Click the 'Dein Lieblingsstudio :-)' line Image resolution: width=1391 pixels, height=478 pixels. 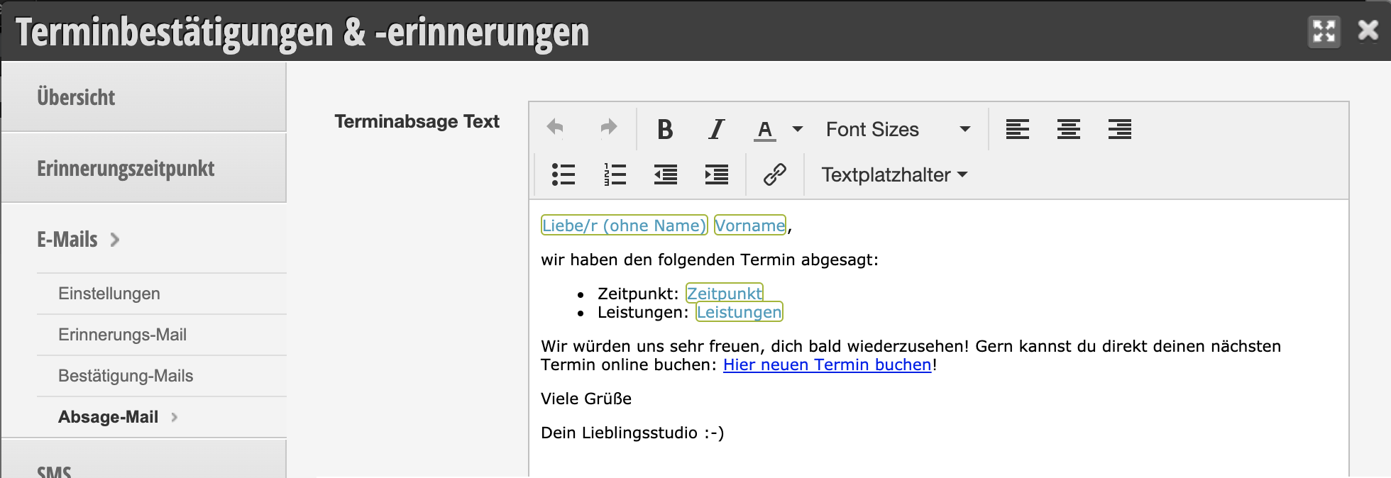click(x=632, y=433)
